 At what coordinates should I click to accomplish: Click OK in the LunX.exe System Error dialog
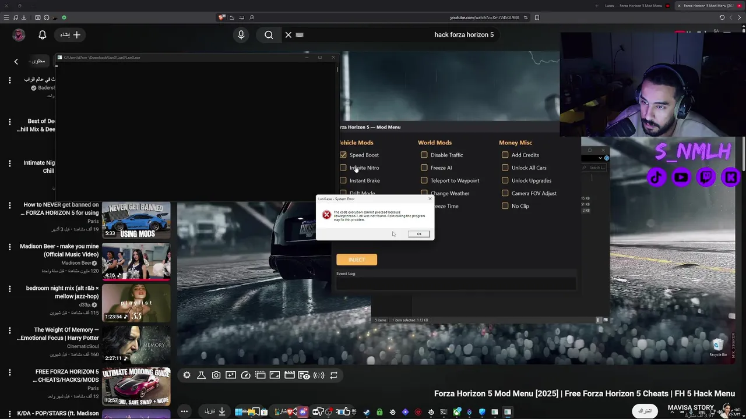[x=418, y=234]
